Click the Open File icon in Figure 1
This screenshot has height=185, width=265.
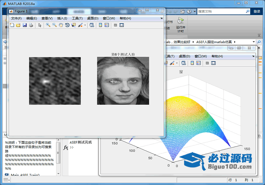[x=18, y=25]
